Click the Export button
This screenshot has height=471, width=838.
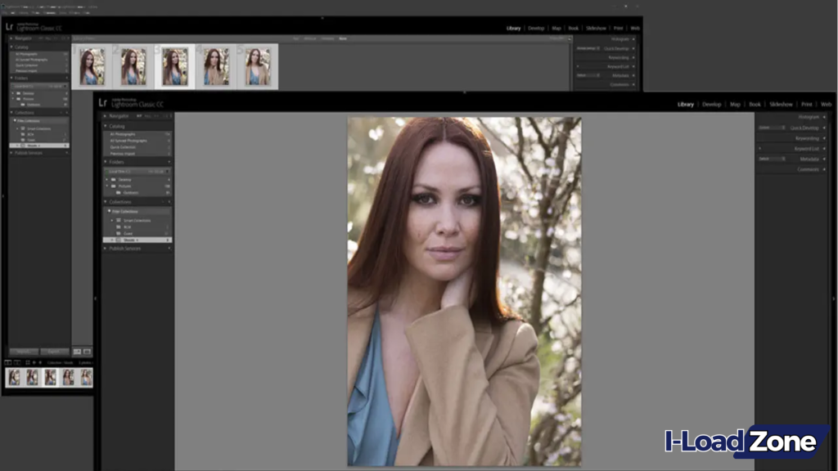(55, 352)
